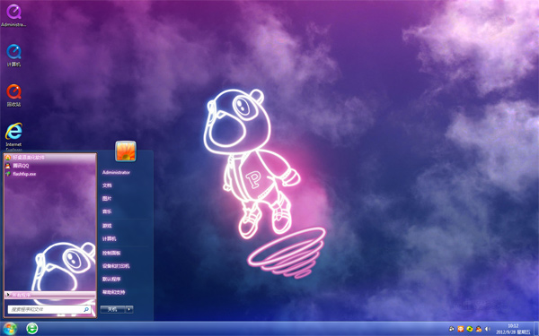This screenshot has width=539, height=336.
Task: Click the Windows Start orb
Action: point(9,329)
